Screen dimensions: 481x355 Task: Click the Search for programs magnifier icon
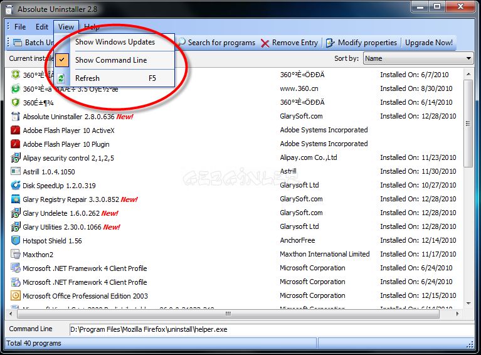[182, 42]
